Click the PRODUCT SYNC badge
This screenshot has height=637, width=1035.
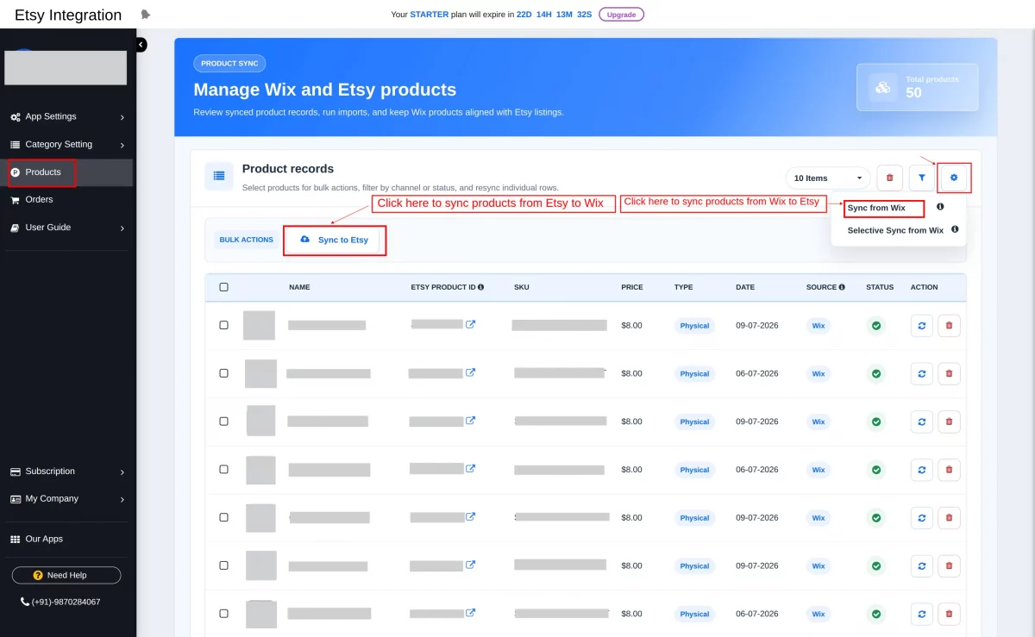229,64
